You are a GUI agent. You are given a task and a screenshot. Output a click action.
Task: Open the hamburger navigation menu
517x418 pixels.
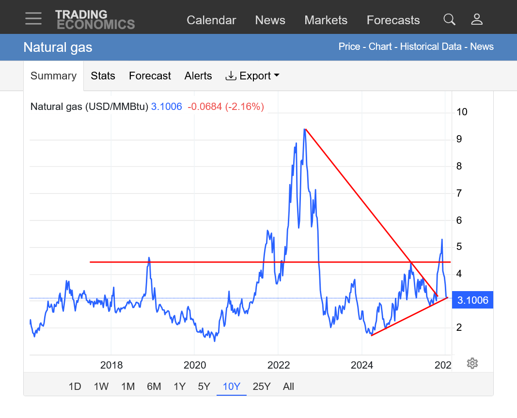click(33, 19)
